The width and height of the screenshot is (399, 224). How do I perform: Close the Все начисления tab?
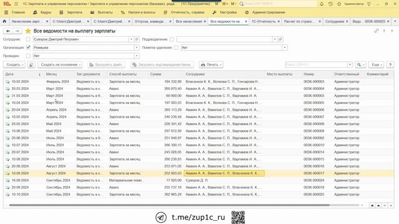click(x=204, y=22)
